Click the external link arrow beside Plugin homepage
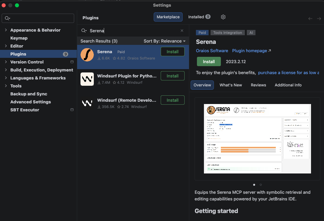This screenshot has height=221, width=324. coord(270,51)
